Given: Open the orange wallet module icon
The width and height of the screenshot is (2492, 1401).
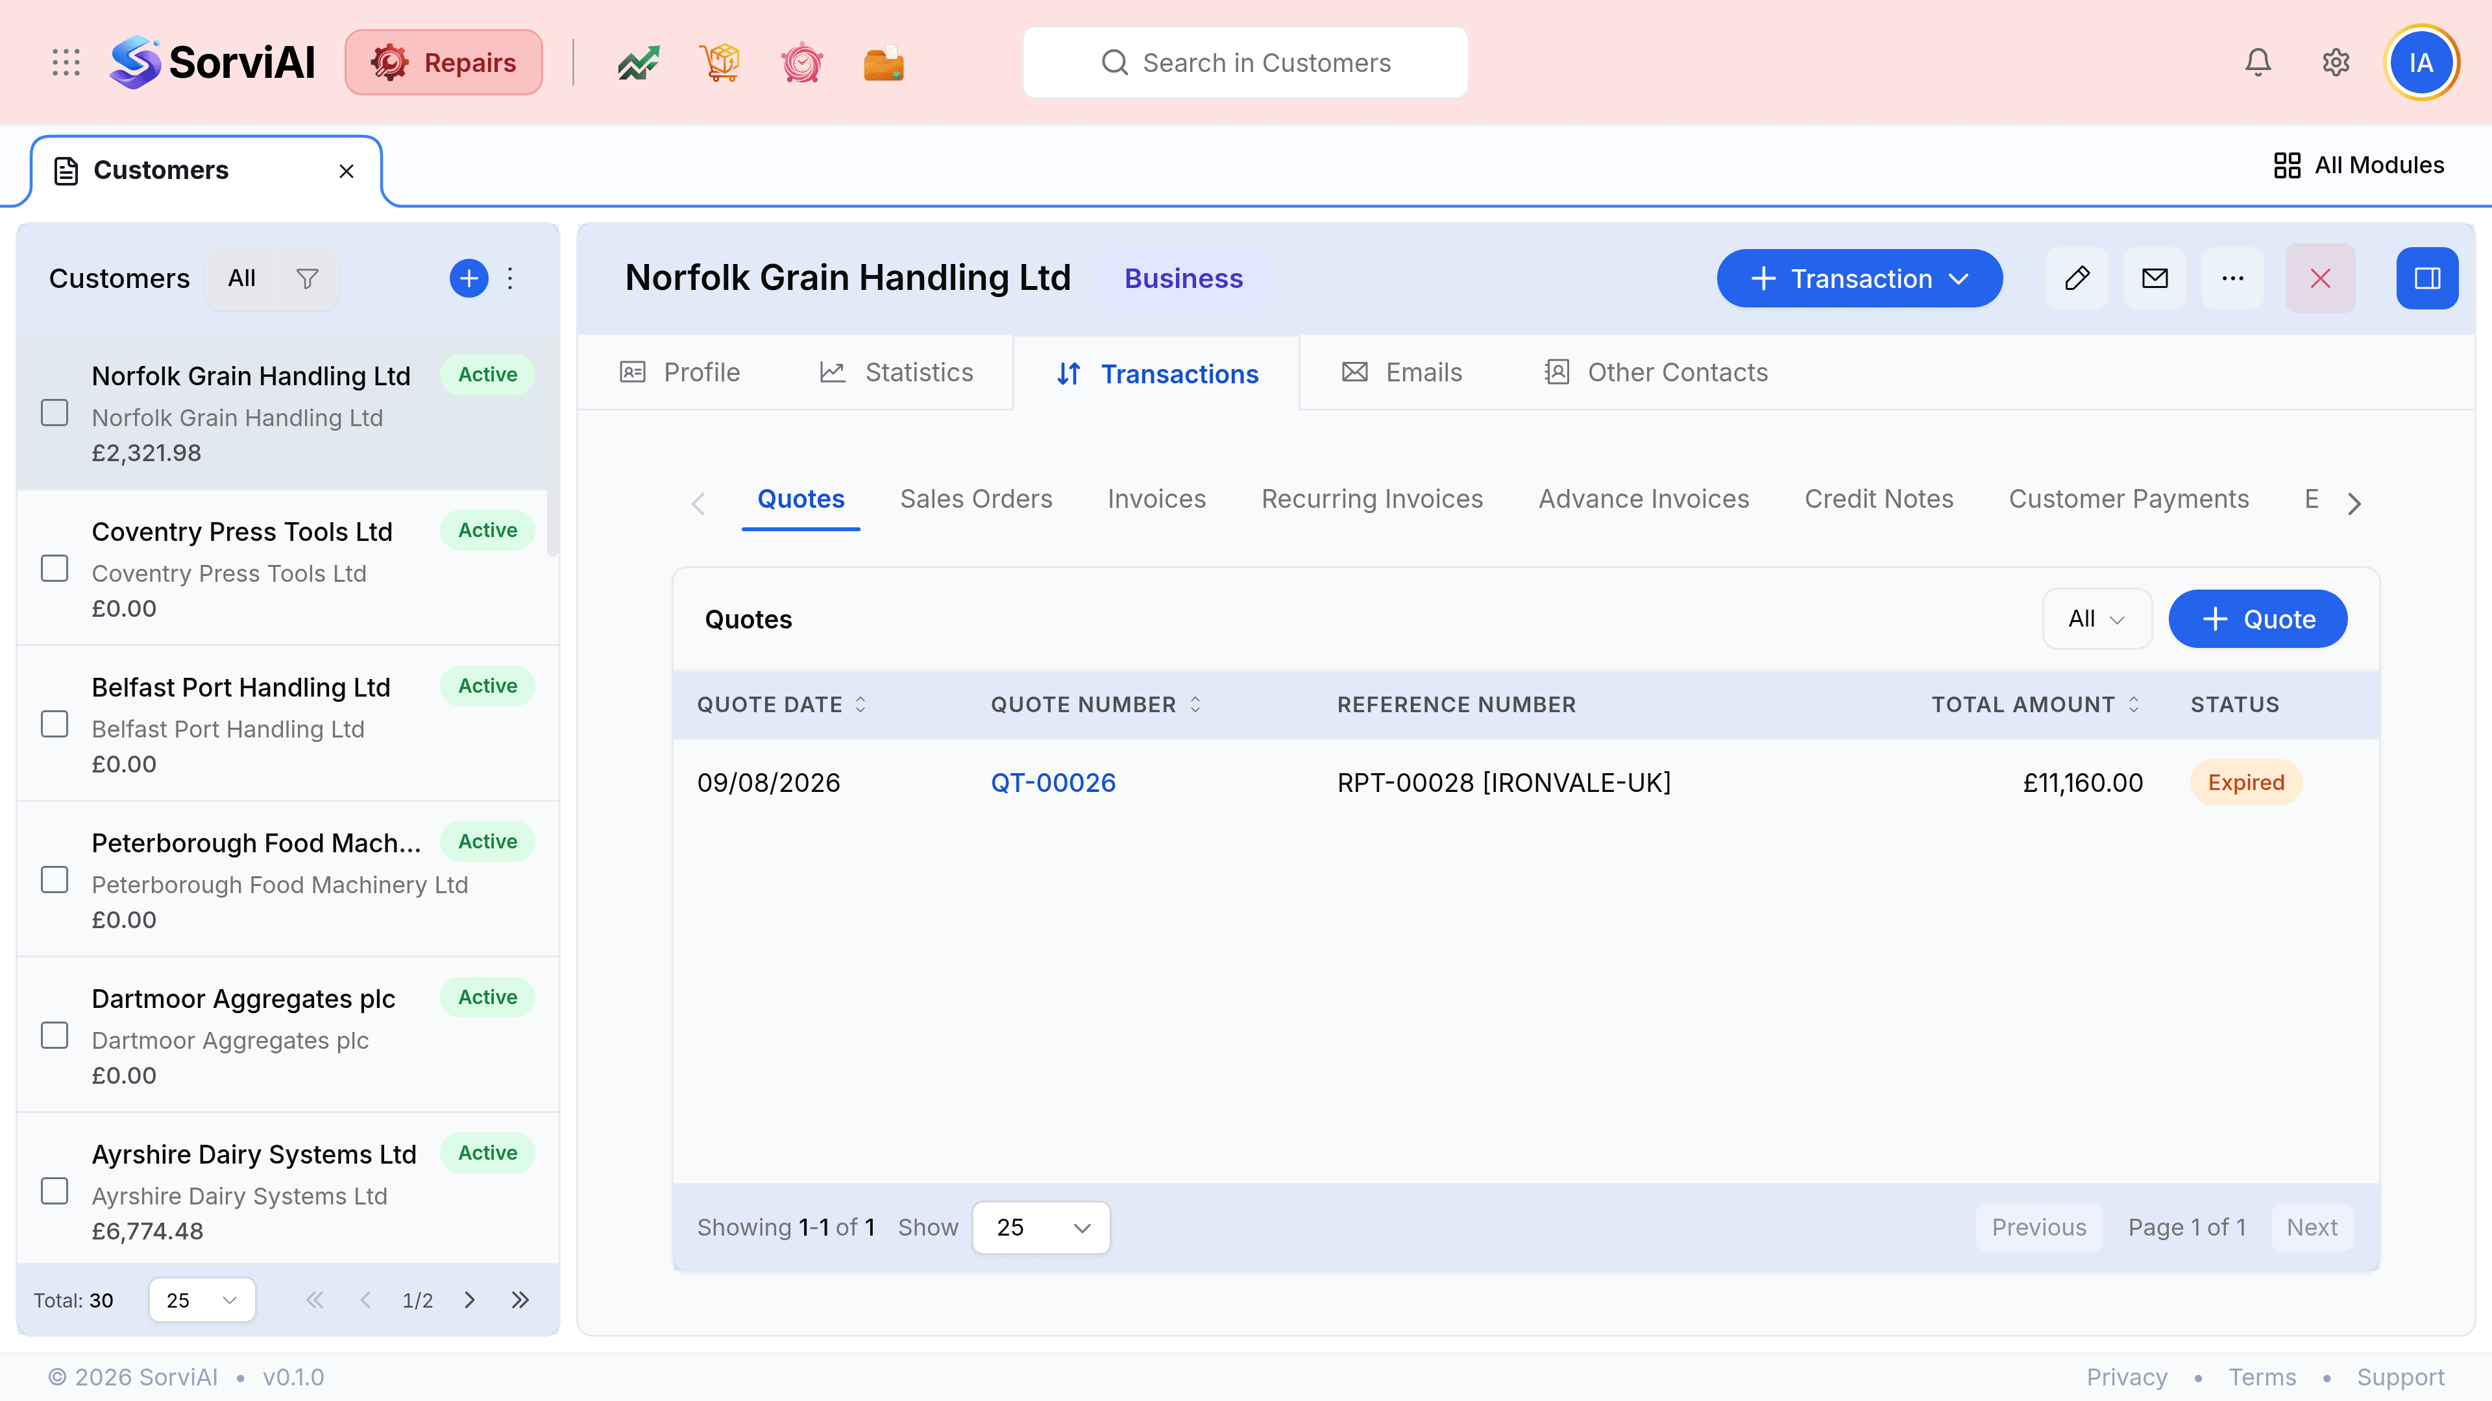Looking at the screenshot, I should coord(883,63).
